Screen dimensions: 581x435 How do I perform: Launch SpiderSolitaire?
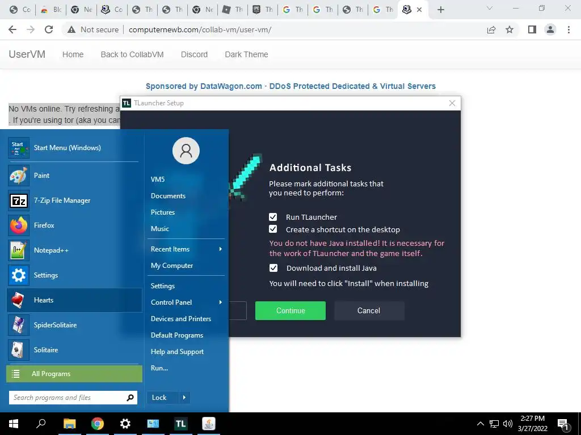74,325
